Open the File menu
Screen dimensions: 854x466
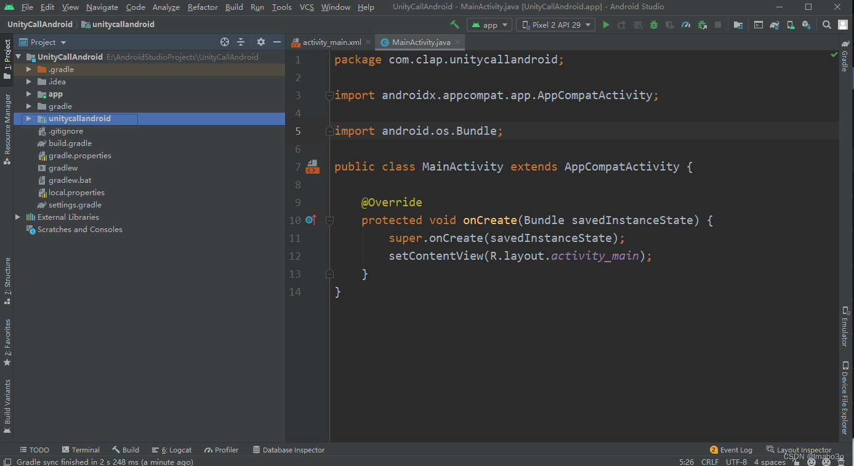pyautogui.click(x=27, y=7)
